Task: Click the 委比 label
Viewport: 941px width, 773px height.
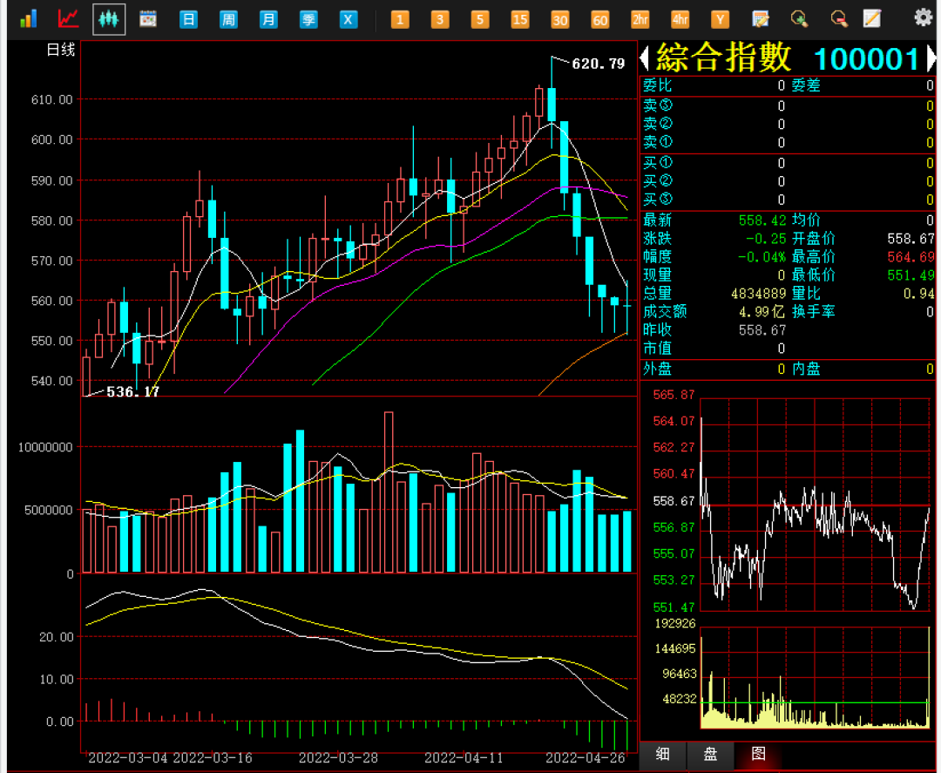Action: point(657,85)
